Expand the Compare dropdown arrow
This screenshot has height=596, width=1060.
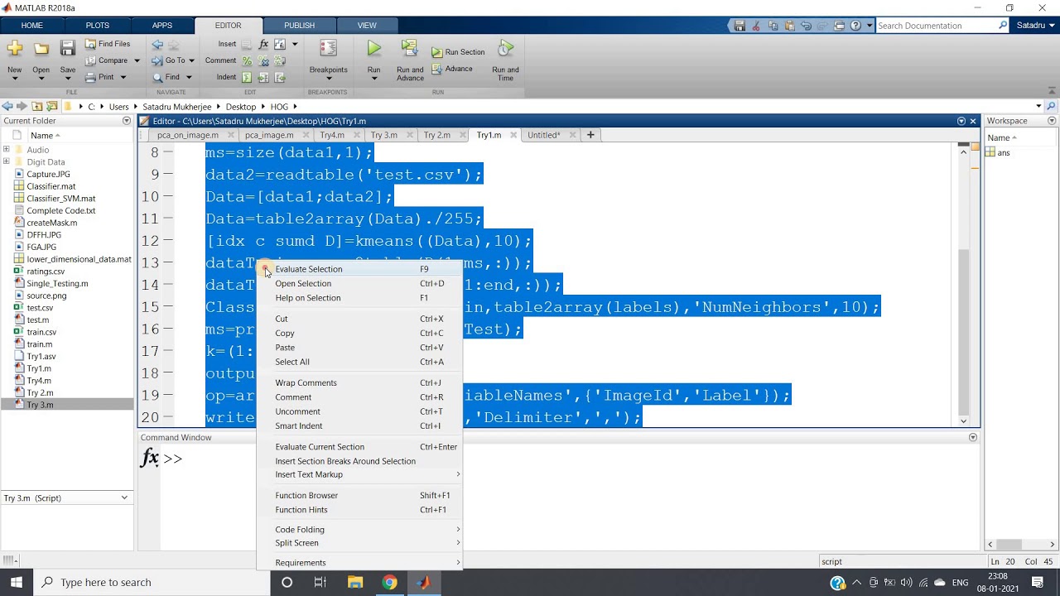(x=137, y=60)
